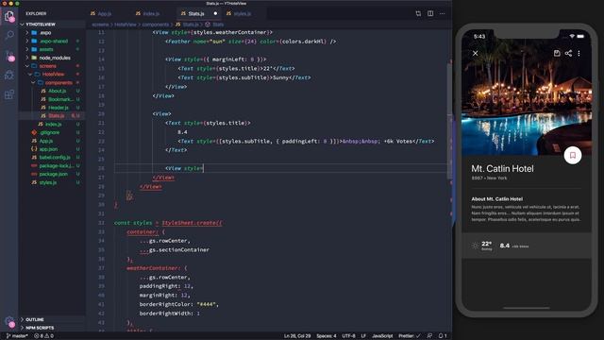Screen dimensions: 604x340
Task: Tap the save icon in the phone header
Action: click(557, 53)
